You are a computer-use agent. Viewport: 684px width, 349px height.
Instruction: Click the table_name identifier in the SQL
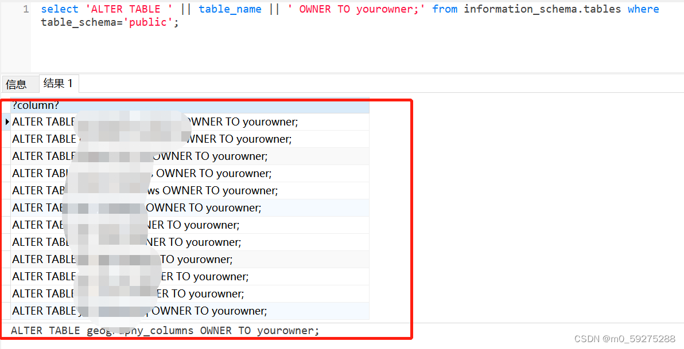click(230, 9)
